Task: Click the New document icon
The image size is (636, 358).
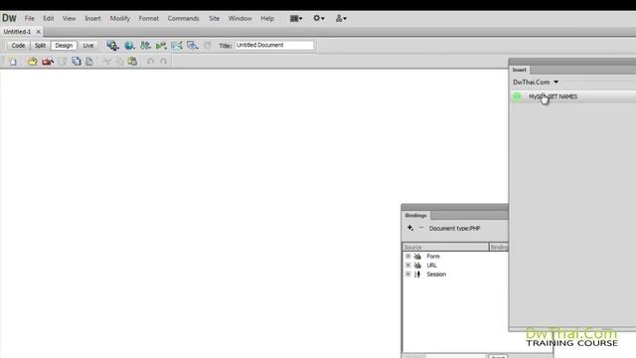Action: [x=13, y=62]
